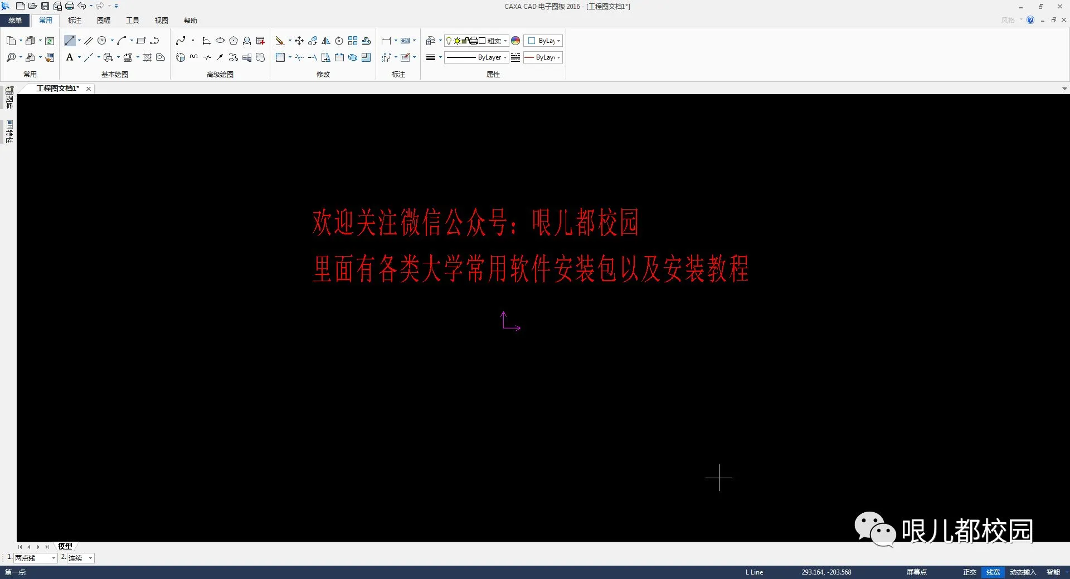Switch to the 工具 ribbon tab
The height and width of the screenshot is (579, 1070).
pyautogui.click(x=133, y=21)
